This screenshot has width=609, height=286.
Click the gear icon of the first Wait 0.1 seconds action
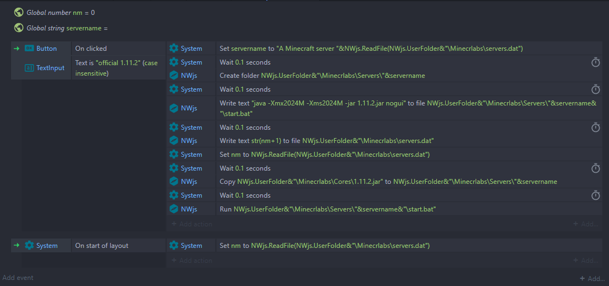point(174,62)
